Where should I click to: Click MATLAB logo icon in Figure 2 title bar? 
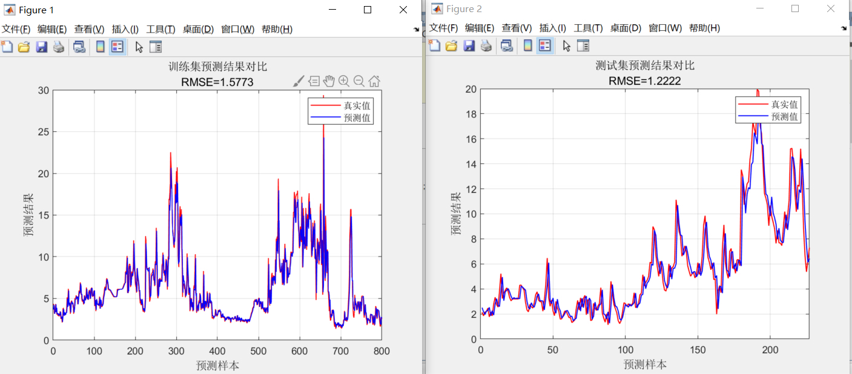coord(437,8)
